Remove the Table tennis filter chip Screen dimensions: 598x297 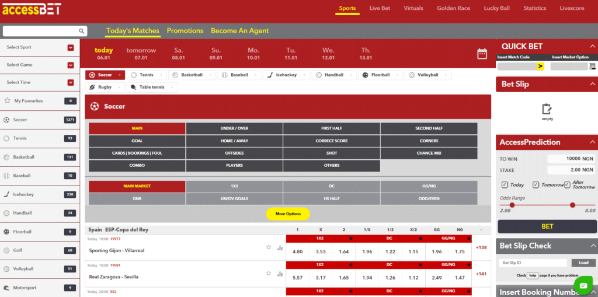pos(172,88)
